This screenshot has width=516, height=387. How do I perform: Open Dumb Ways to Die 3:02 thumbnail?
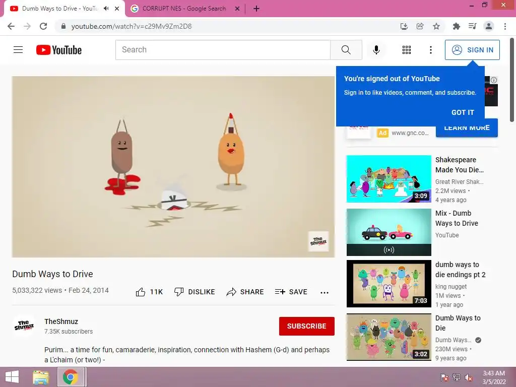389,337
